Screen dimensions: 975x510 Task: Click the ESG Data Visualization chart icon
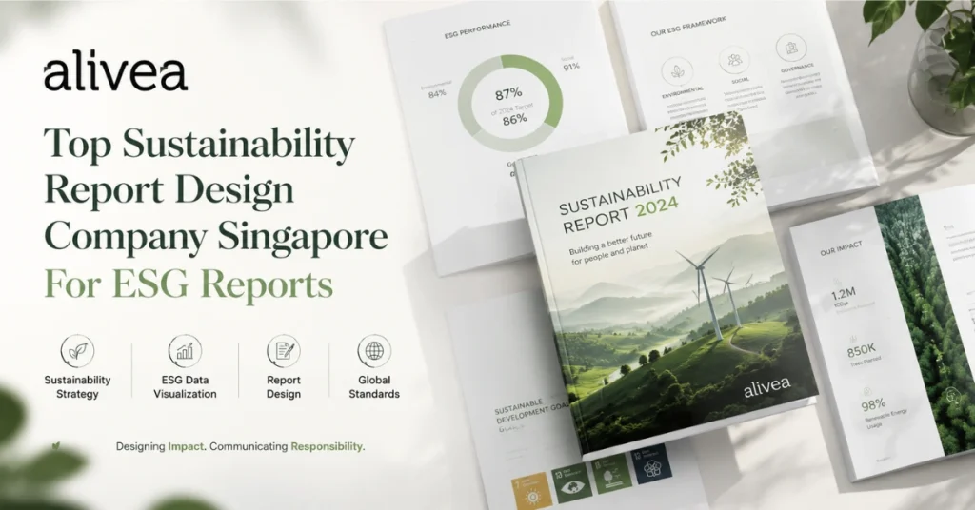point(185,351)
